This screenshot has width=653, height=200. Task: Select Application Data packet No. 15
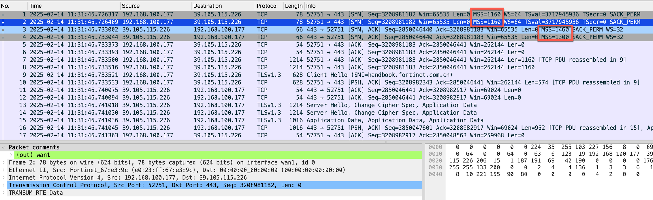coord(326,121)
